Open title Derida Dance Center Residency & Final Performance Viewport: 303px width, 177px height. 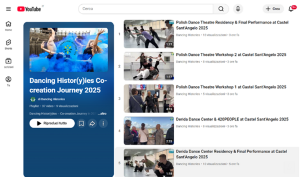point(231,154)
